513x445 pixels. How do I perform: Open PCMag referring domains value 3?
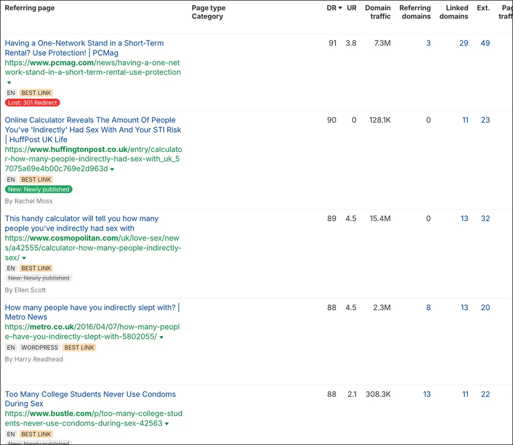pyautogui.click(x=428, y=43)
